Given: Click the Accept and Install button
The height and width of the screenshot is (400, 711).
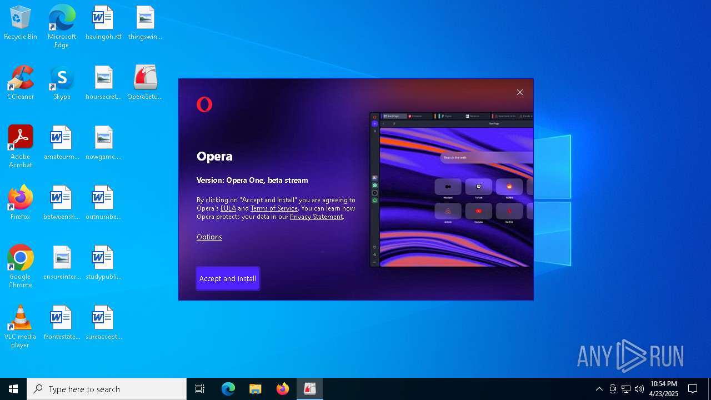Looking at the screenshot, I should pos(228,278).
